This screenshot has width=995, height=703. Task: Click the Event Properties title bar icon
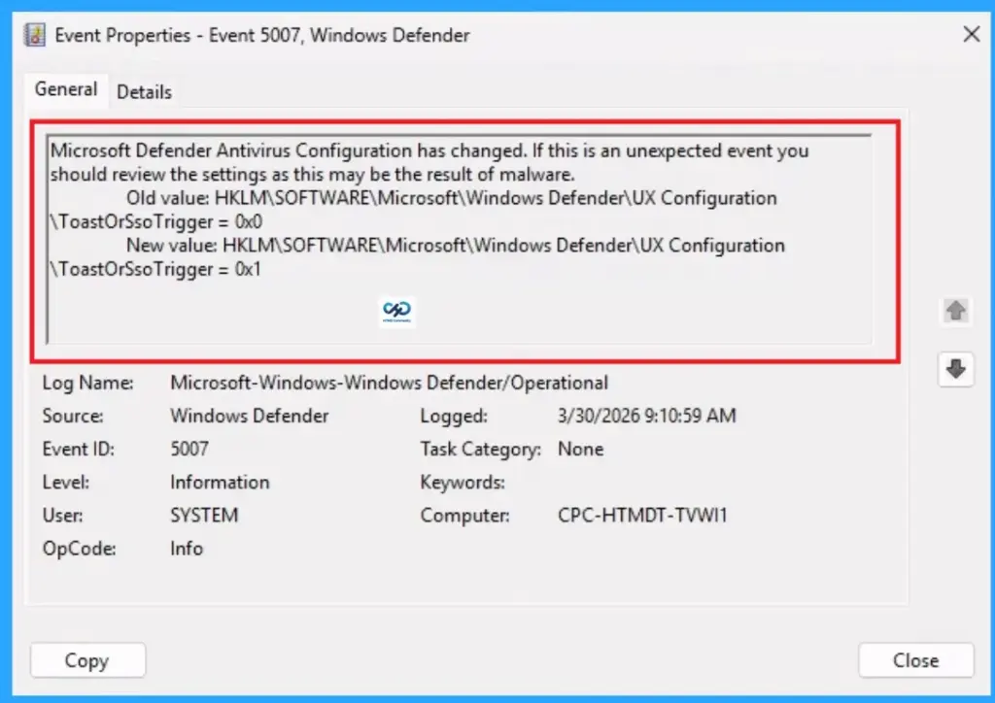[36, 34]
